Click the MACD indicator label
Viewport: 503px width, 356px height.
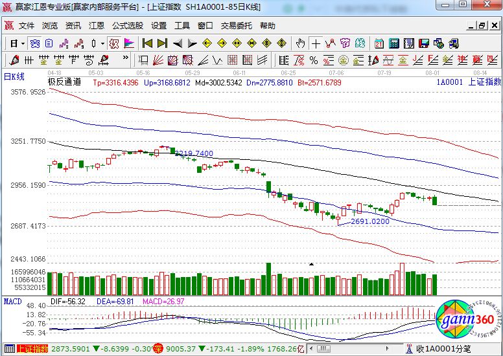[x=13, y=301]
